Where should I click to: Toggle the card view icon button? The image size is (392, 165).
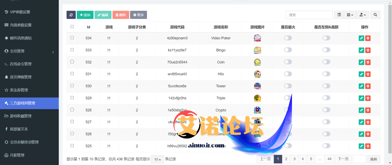coord(339,15)
